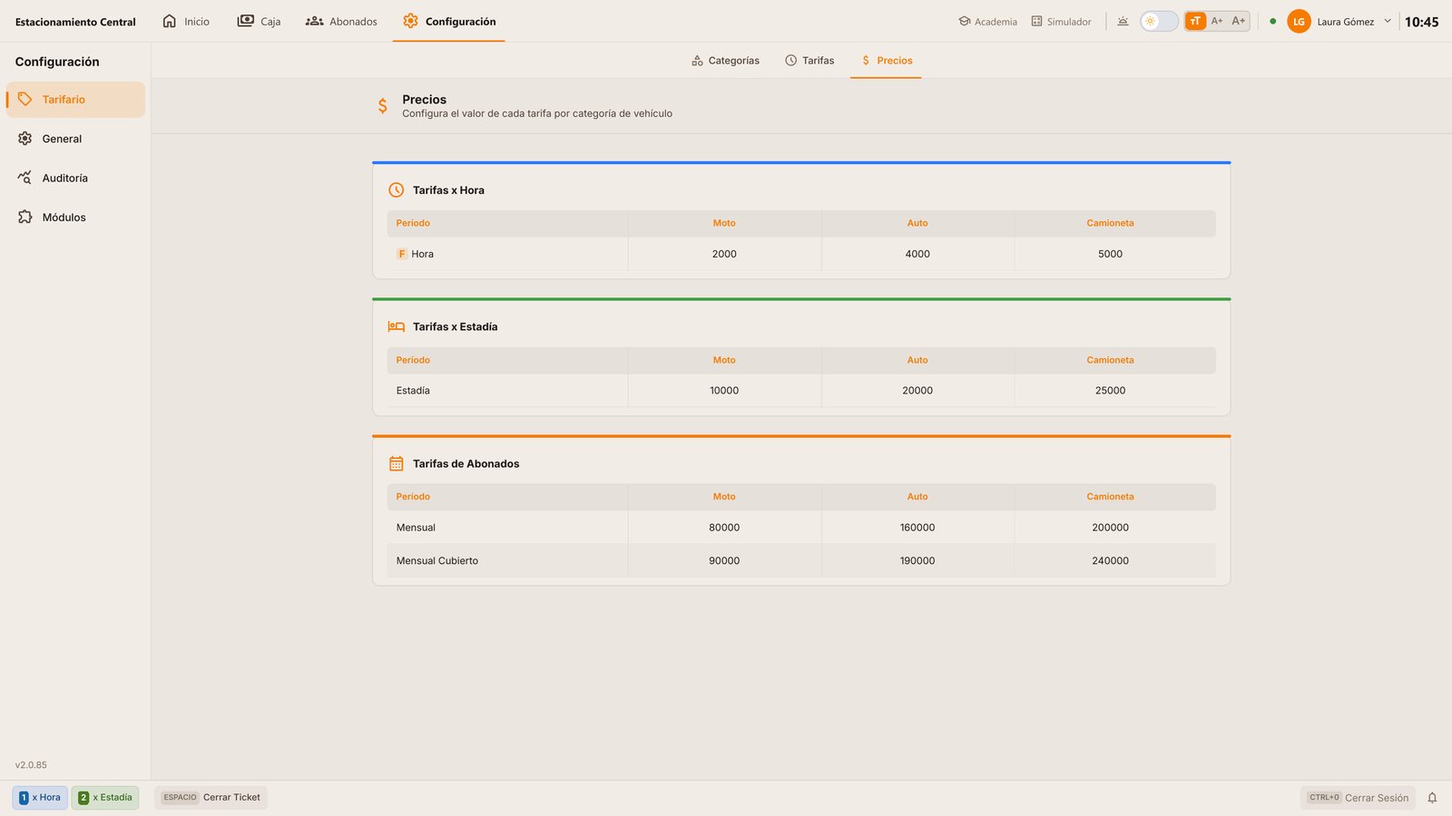The image size is (1452, 816).
Task: Open the Caja section
Action: point(259,21)
